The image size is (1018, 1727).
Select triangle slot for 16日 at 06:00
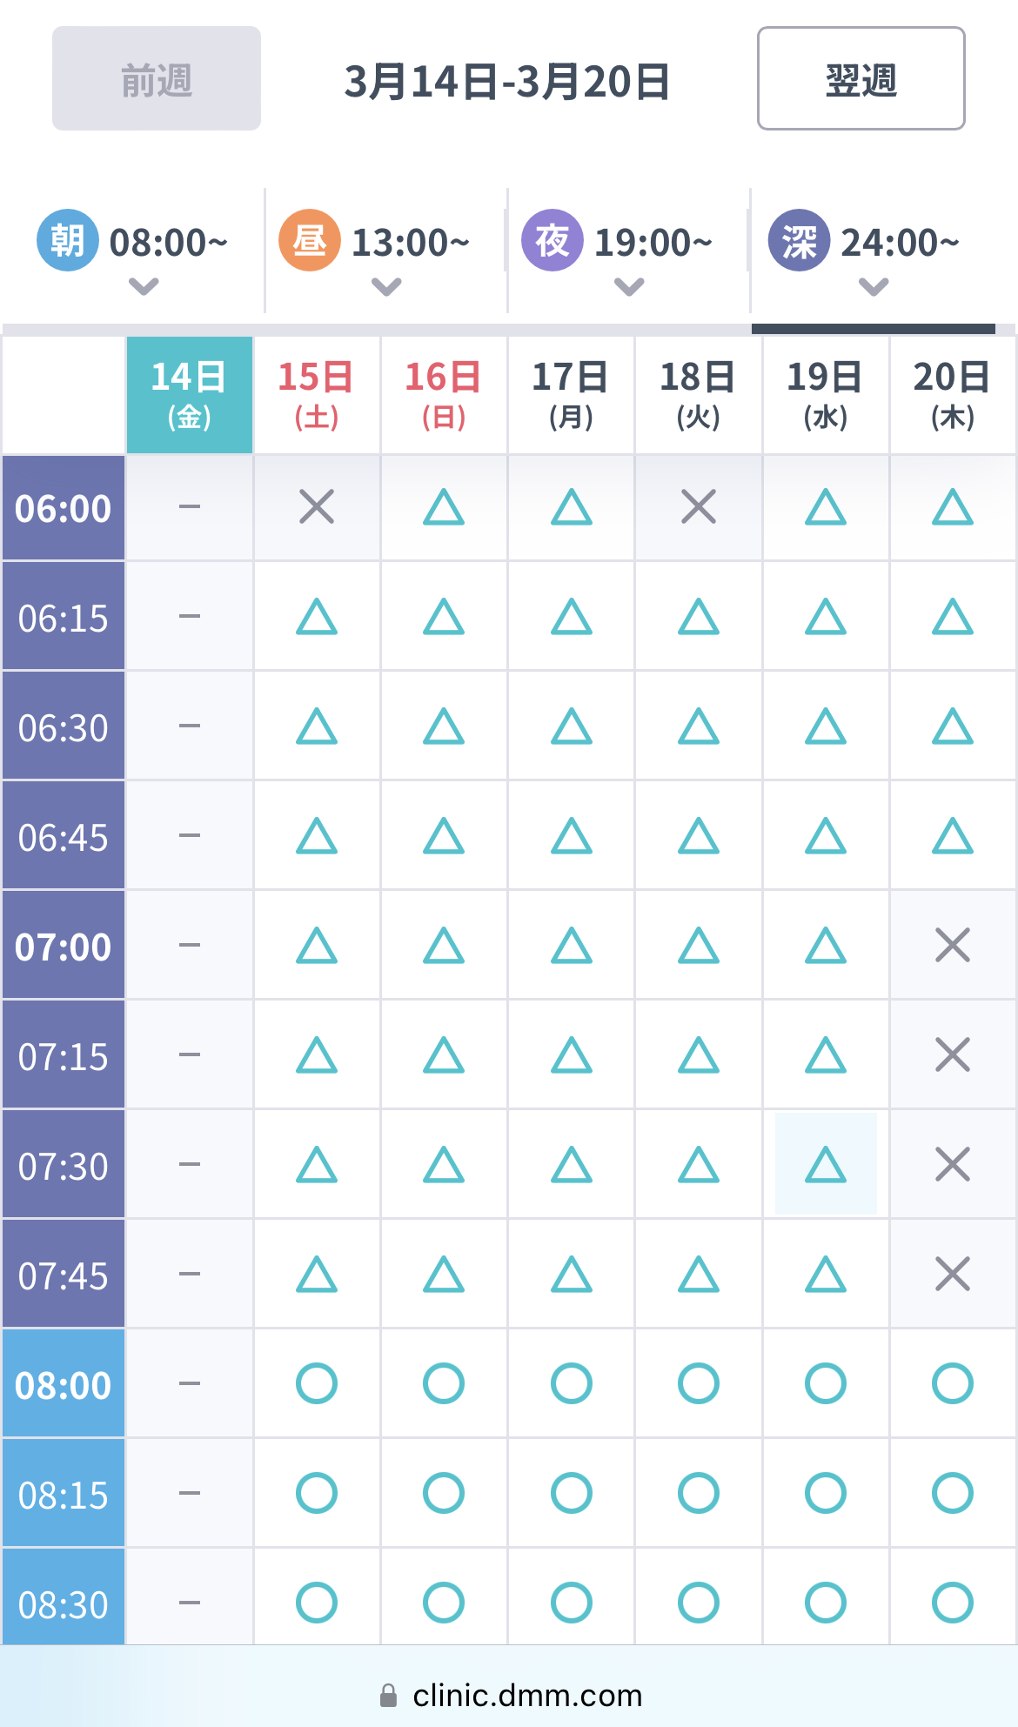444,507
